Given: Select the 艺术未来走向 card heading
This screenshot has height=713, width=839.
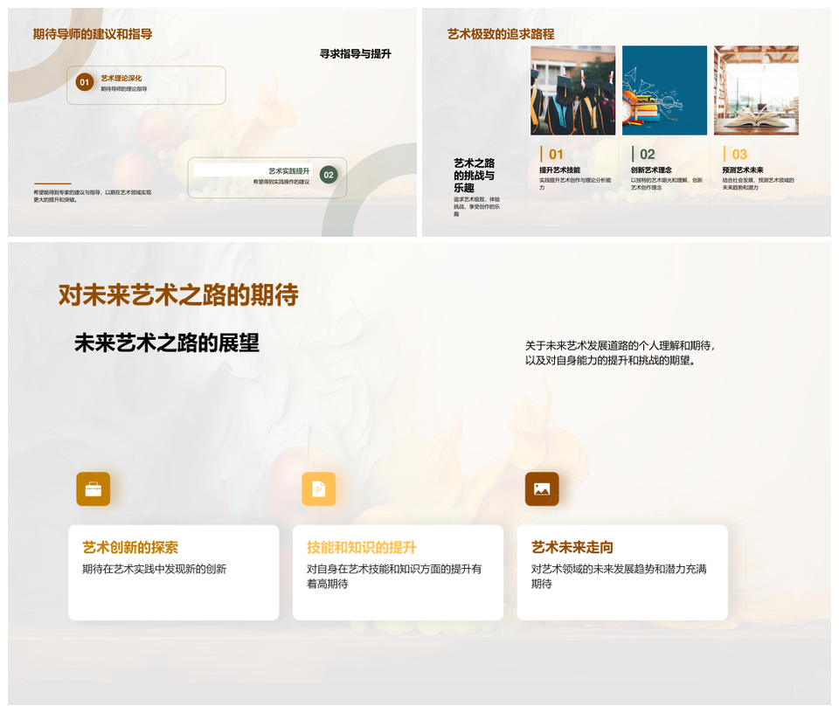Looking at the screenshot, I should click(572, 548).
